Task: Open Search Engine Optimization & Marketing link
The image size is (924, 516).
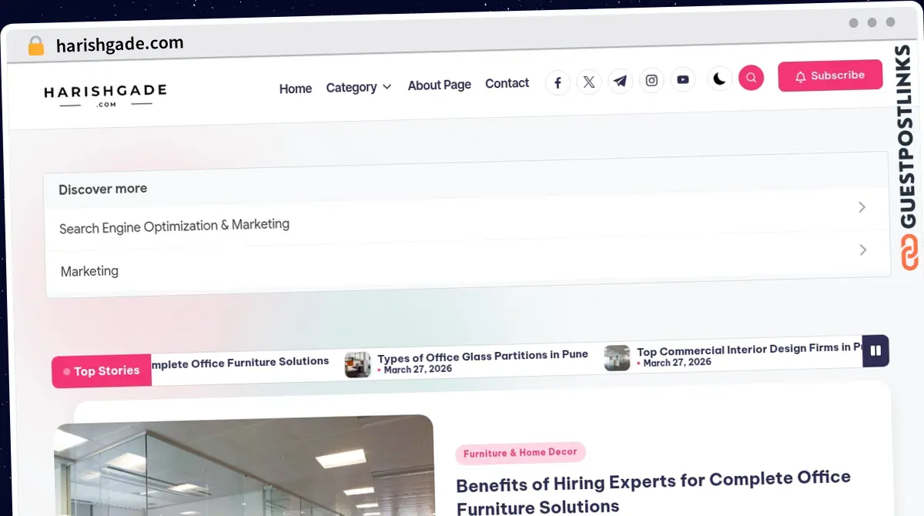Action: tap(175, 226)
